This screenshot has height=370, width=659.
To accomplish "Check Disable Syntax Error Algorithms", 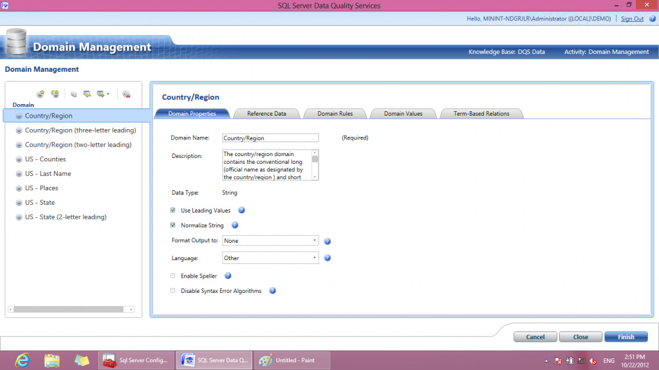I will [172, 291].
